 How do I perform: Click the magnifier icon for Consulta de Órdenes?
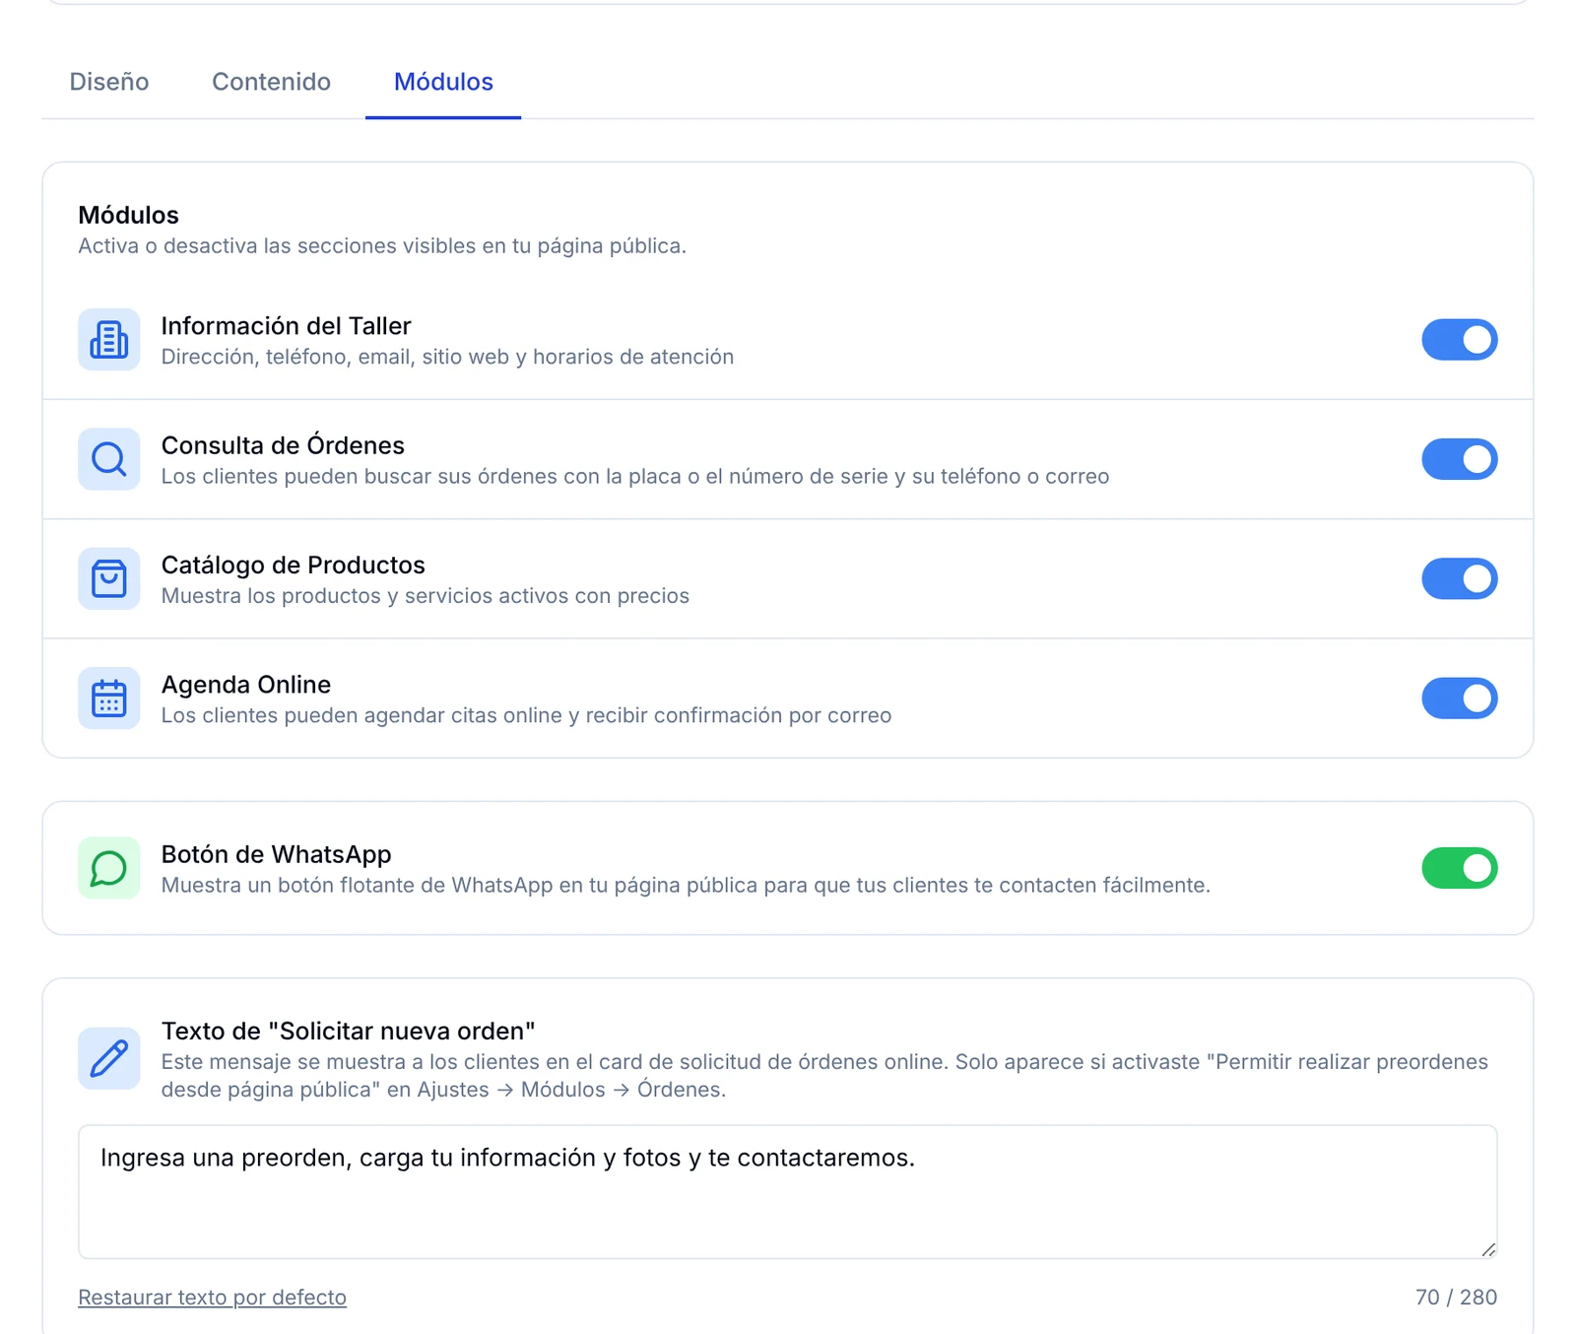[x=108, y=459]
